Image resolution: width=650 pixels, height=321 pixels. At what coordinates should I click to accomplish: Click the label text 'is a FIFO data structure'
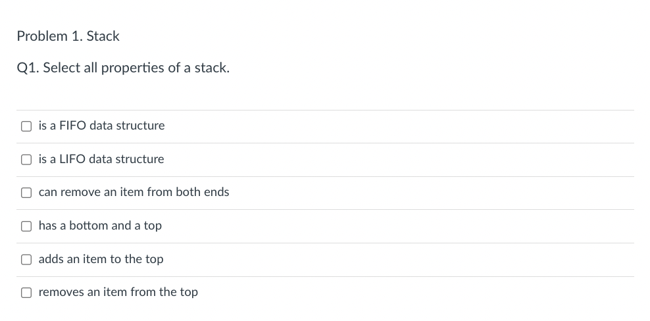[101, 125]
